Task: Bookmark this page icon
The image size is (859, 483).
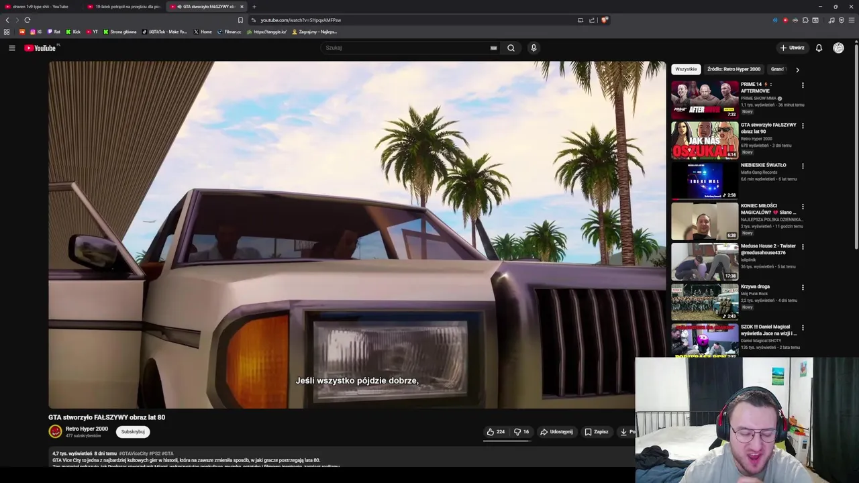Action: point(240,20)
